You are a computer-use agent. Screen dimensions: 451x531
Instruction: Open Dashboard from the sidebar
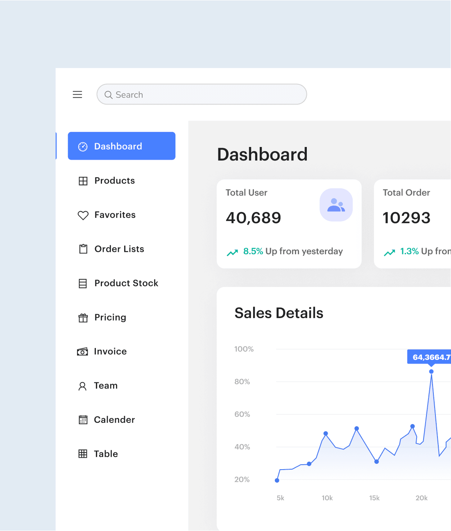pos(122,146)
